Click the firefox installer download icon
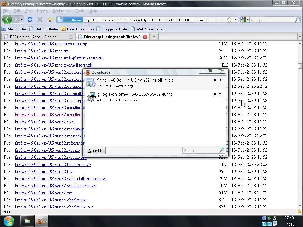The height and width of the screenshot is (227, 303). pyautogui.click(x=91, y=83)
